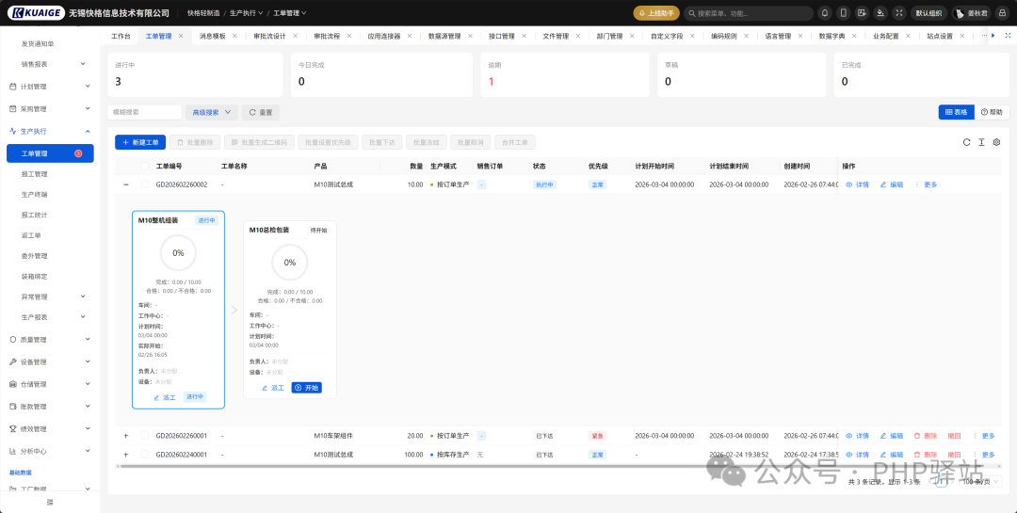This screenshot has height=513, width=1017.
Task: Open the 帮助 help view
Action: tap(993, 112)
